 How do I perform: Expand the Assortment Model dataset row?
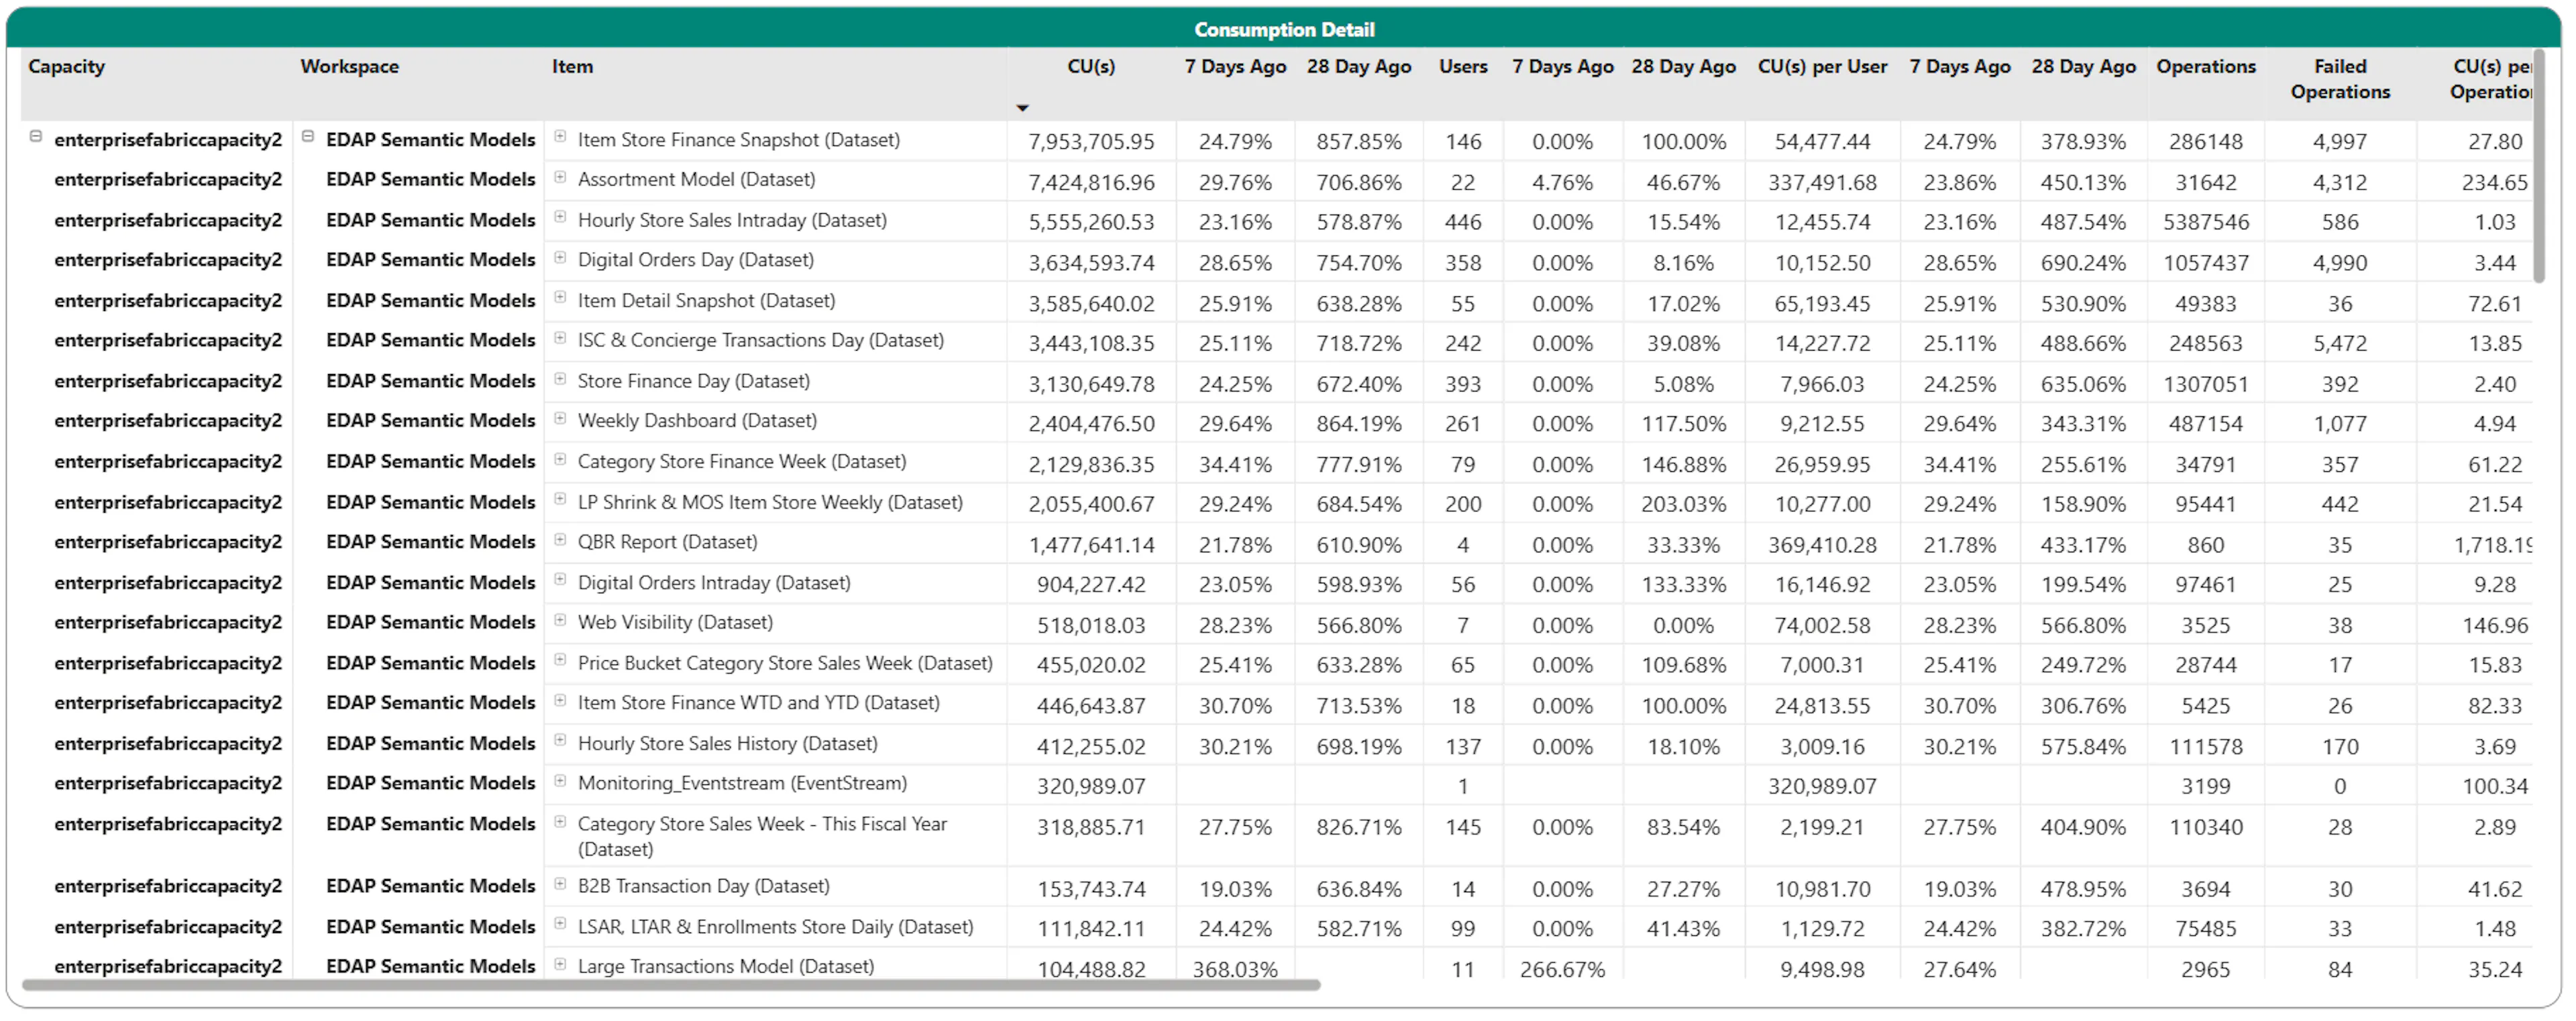560,177
